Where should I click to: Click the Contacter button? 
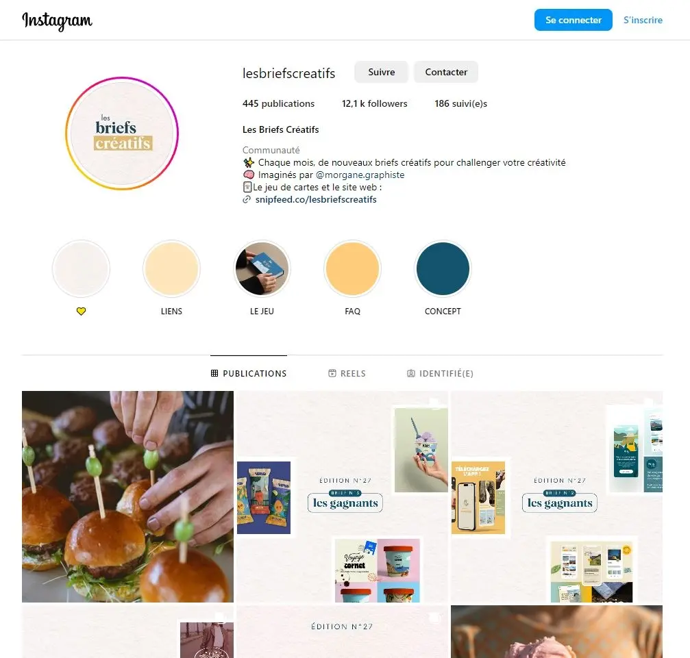446,72
